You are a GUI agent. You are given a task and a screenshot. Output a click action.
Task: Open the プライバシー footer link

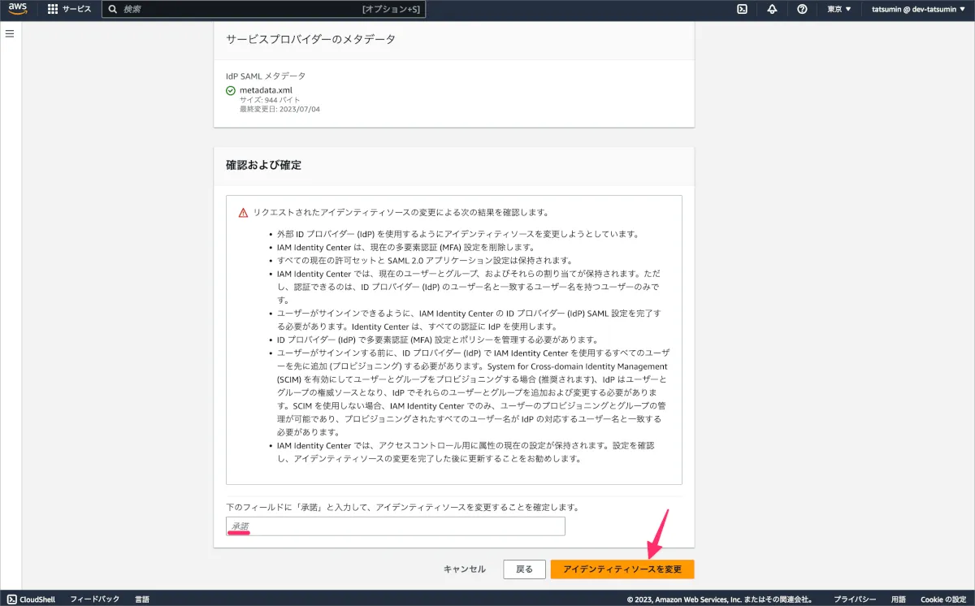(x=855, y=599)
